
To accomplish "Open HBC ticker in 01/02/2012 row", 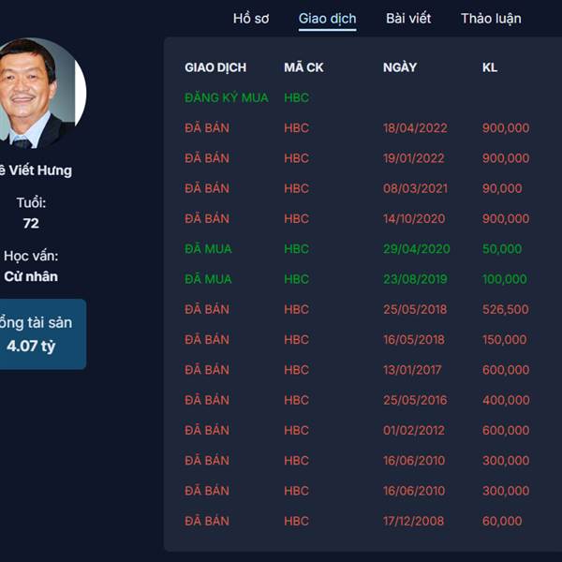I will coord(296,430).
